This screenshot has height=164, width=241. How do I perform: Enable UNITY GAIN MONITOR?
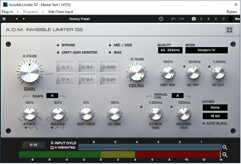coord(58,52)
